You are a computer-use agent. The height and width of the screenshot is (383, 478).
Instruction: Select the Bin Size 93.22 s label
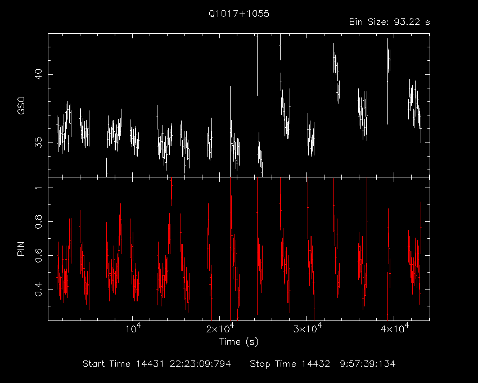(389, 22)
